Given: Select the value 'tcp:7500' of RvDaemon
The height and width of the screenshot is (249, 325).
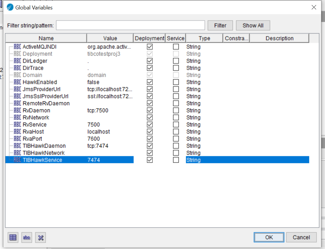Looking at the screenshot, I should click(98, 110).
